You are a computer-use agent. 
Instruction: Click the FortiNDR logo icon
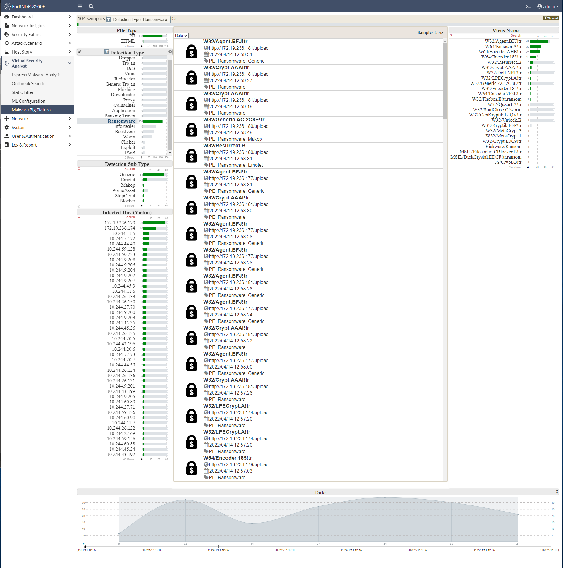click(x=7, y=6)
